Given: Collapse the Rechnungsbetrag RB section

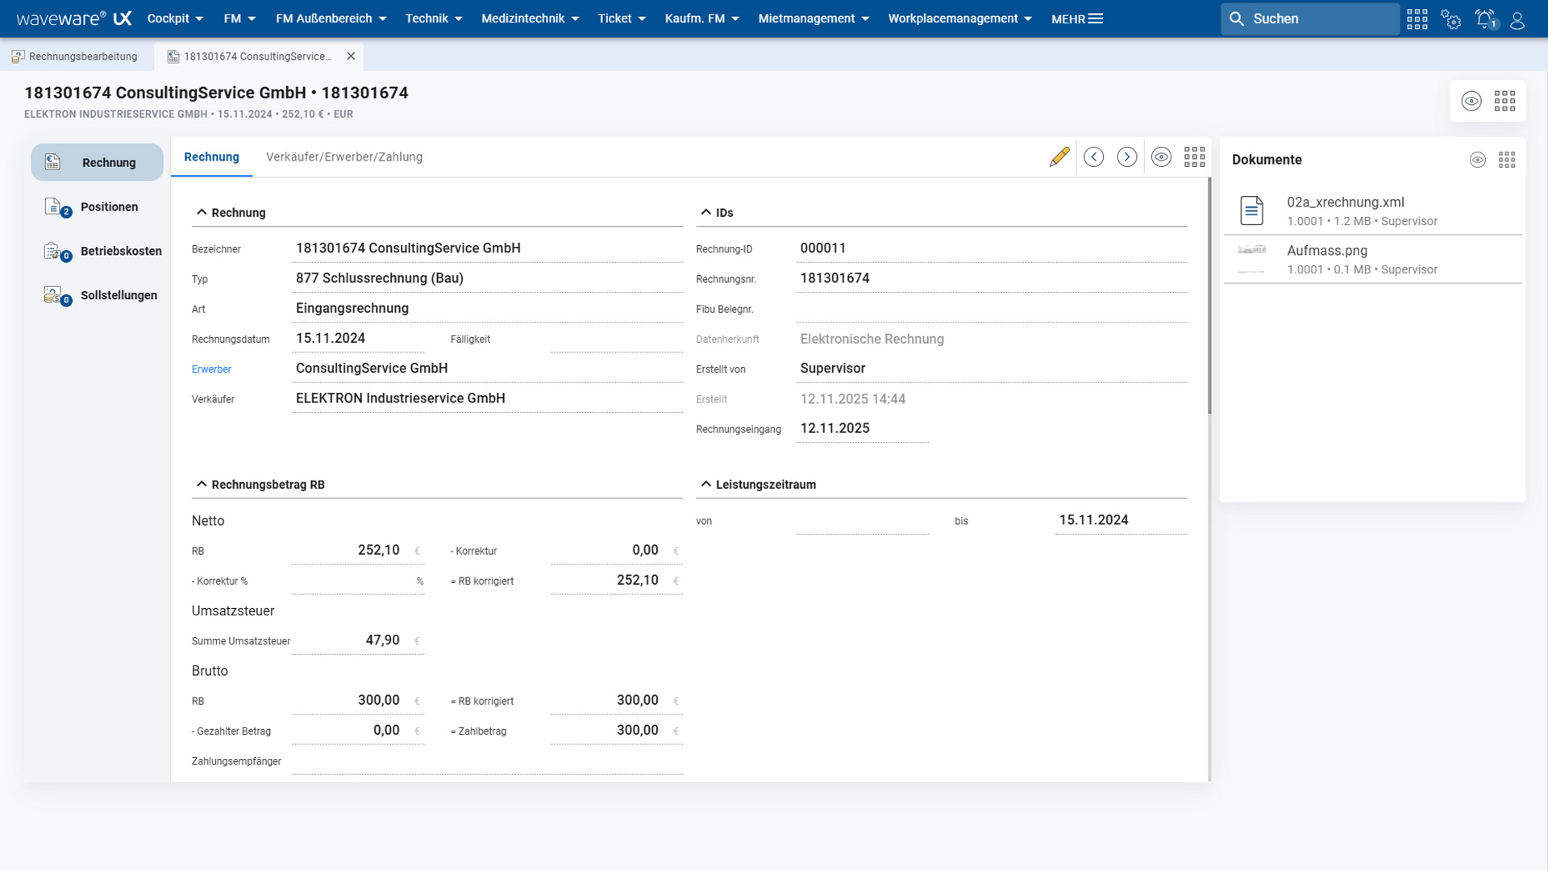Looking at the screenshot, I should [202, 484].
